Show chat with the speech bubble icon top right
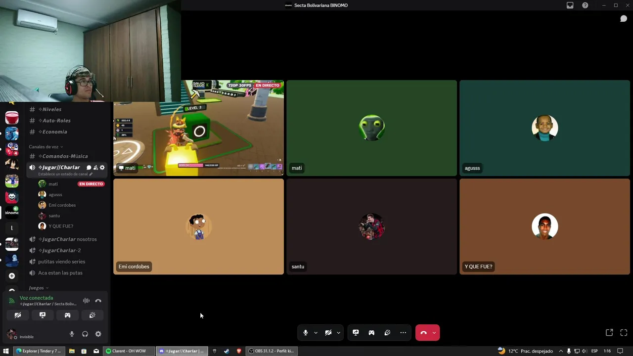 click(624, 19)
